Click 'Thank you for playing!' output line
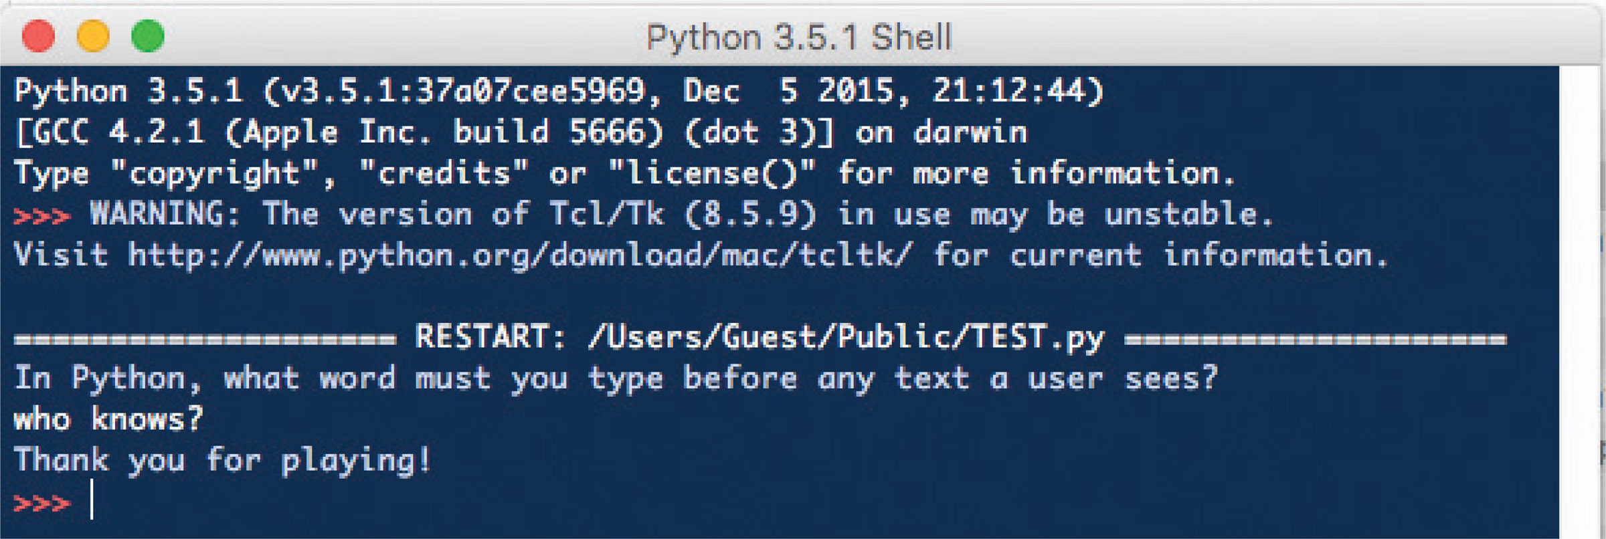 [222, 461]
